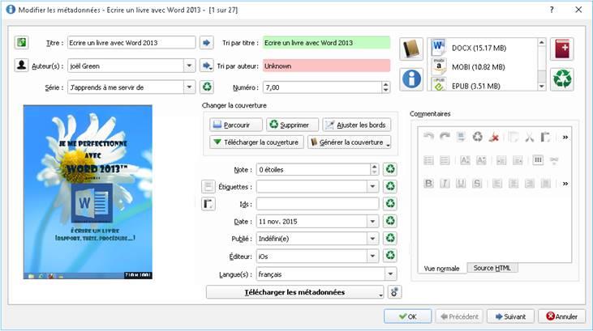Viewport: 593px width, 331px height.
Task: Clear ids next to Ids field
Action: pyautogui.click(x=390, y=203)
